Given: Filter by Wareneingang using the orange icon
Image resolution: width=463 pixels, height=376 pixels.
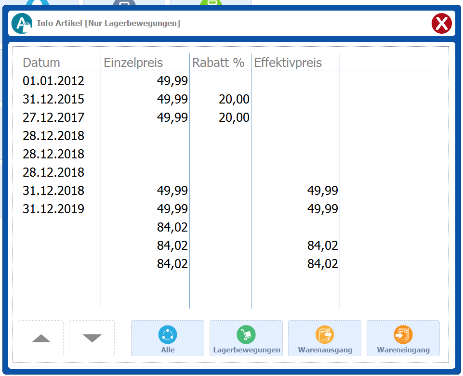Looking at the screenshot, I should pos(403,338).
